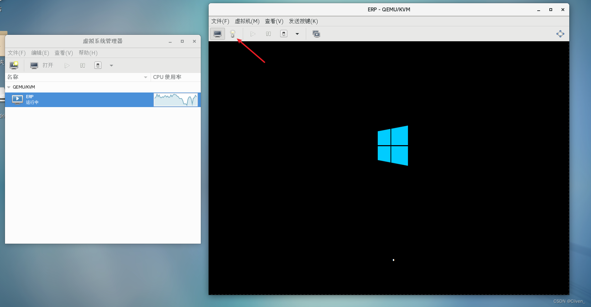Expand shutdown dropdown arrow in manager toolbar
The height and width of the screenshot is (307, 591).
pyautogui.click(x=111, y=65)
